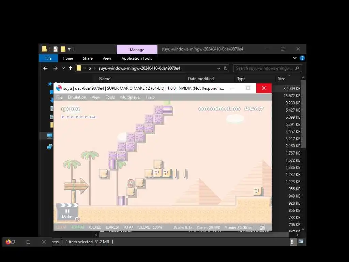The width and height of the screenshot is (349, 262).
Task: Select the Quick access star in navigation pane
Action: [50, 84]
